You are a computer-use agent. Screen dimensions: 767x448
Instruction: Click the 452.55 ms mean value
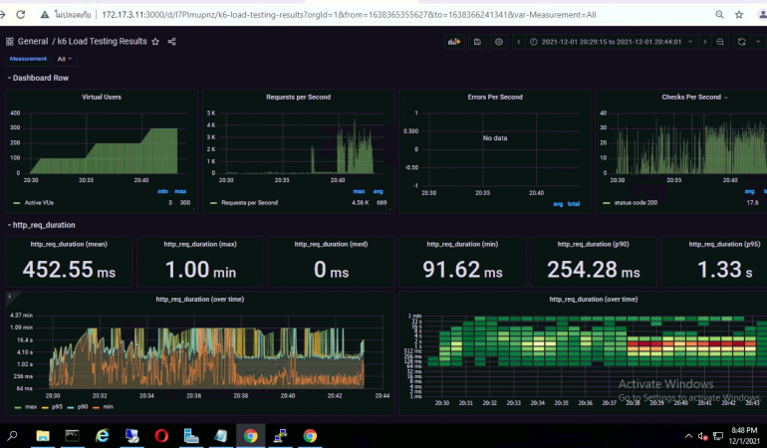click(x=69, y=270)
